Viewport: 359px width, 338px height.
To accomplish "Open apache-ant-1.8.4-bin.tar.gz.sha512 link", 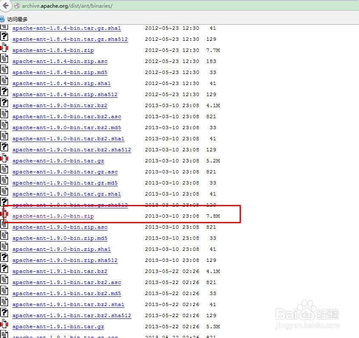I will 70,39.
